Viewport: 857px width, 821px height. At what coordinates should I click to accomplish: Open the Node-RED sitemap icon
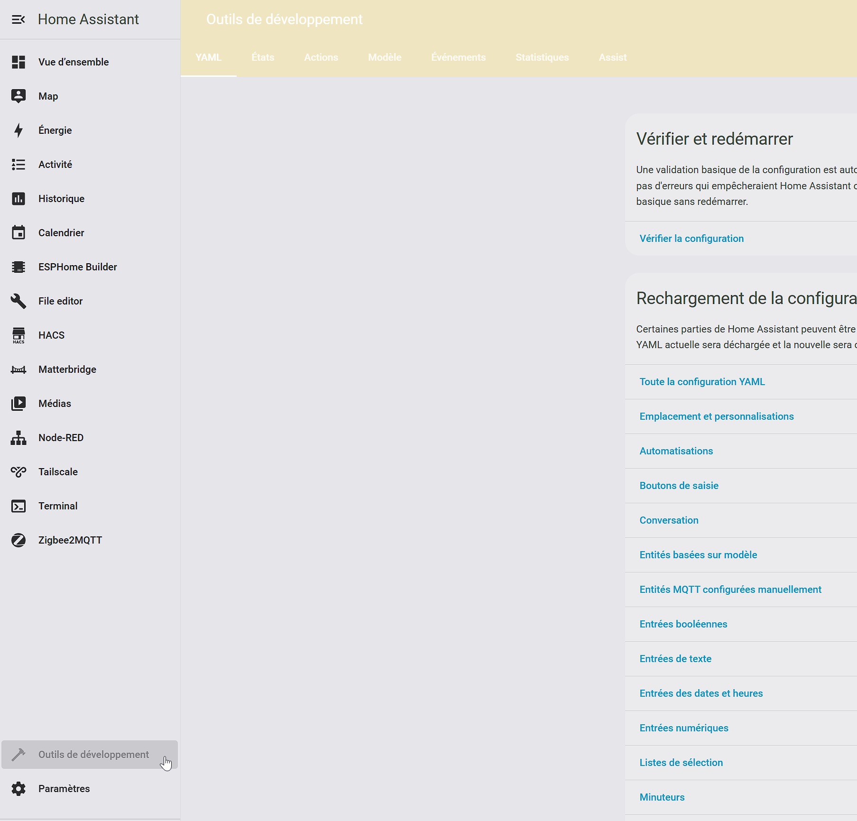click(18, 438)
